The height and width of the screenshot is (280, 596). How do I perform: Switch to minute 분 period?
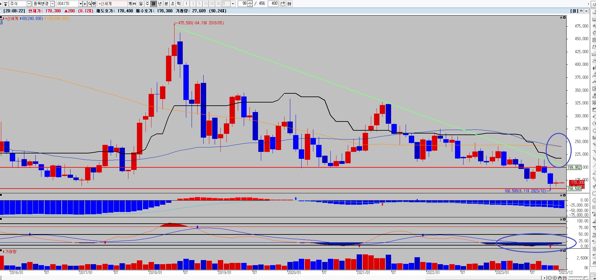coord(166,3)
